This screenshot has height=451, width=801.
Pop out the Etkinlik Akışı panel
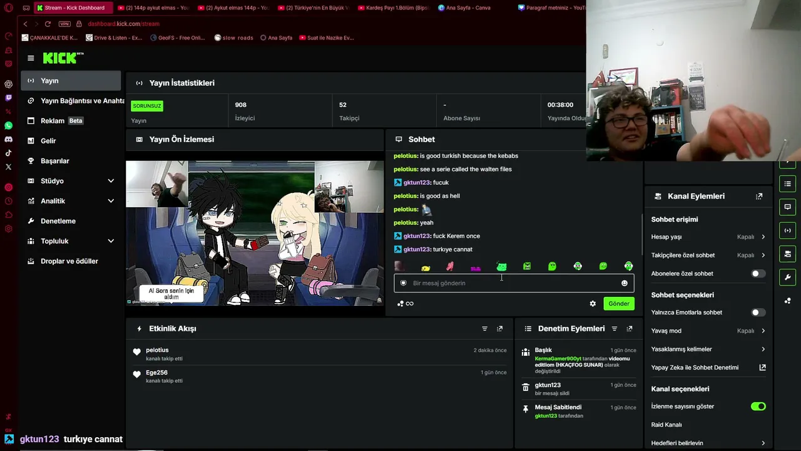tap(499, 329)
